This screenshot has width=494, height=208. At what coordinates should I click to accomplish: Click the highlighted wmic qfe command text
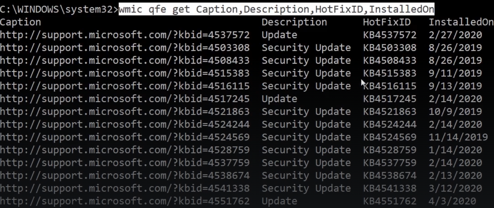coord(276,9)
